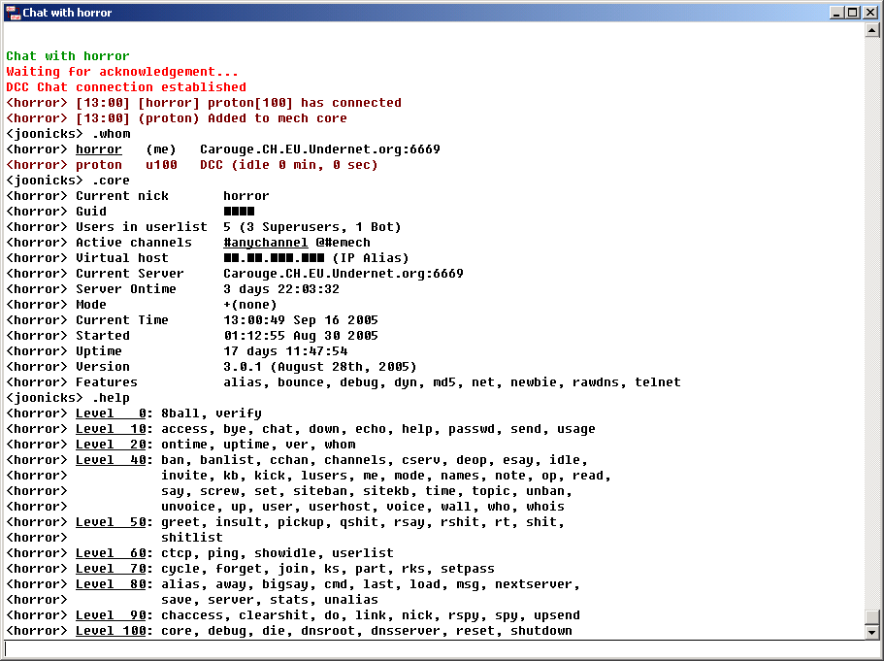This screenshot has width=884, height=661.
Task: Select the Level 50 command heading
Action: [x=113, y=522]
